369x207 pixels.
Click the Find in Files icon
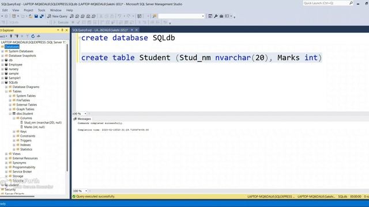tap(155, 16)
